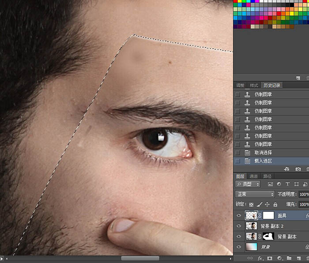Image resolution: width=309 pixels, height=263 pixels.
Task: Create new swatch icon in Swatches panel
Action: pyautogui.click(x=298, y=78)
